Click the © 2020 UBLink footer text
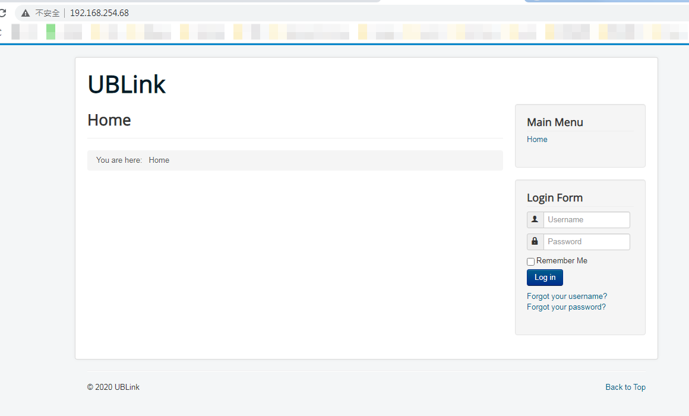The image size is (689, 416). click(113, 387)
